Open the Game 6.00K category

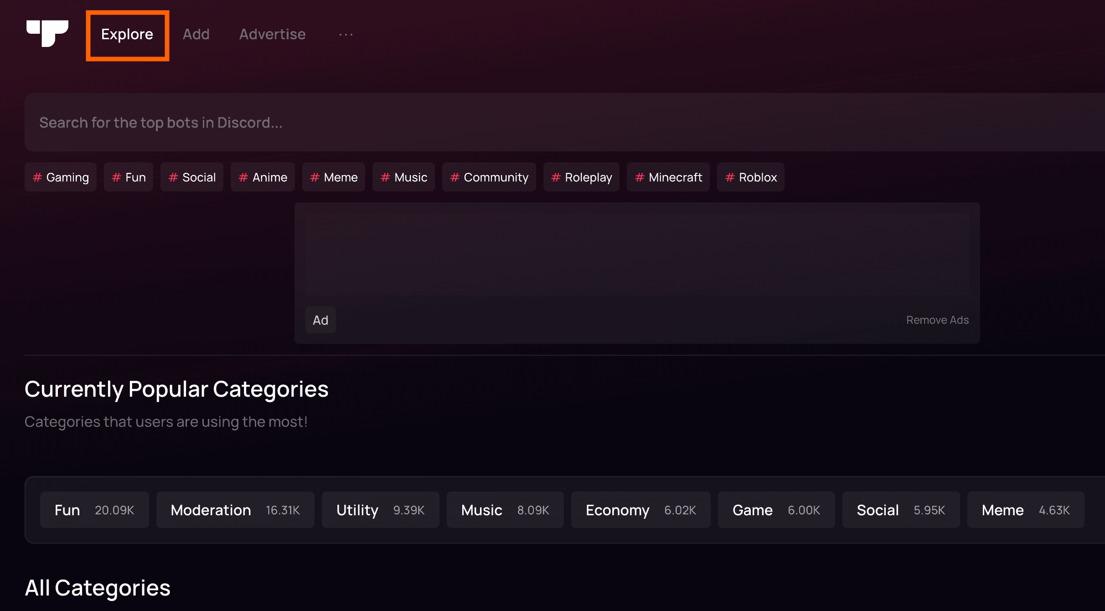click(776, 510)
